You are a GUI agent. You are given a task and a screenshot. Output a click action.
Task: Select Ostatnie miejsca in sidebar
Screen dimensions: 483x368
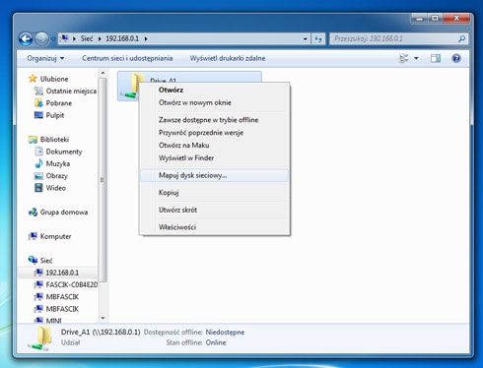(x=65, y=91)
